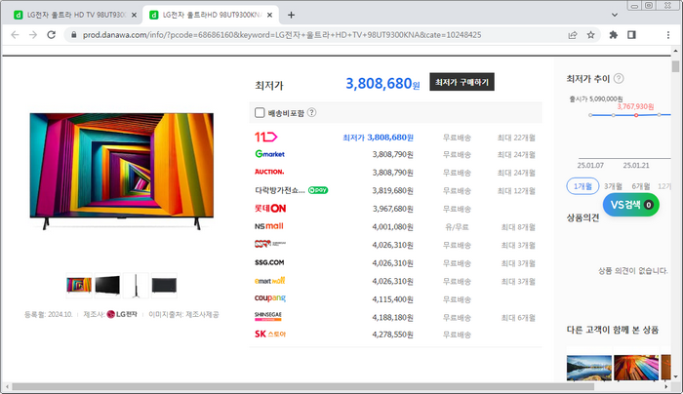Click the horizontal scrollbar thumb
This screenshot has height=394, width=683.
[303, 386]
